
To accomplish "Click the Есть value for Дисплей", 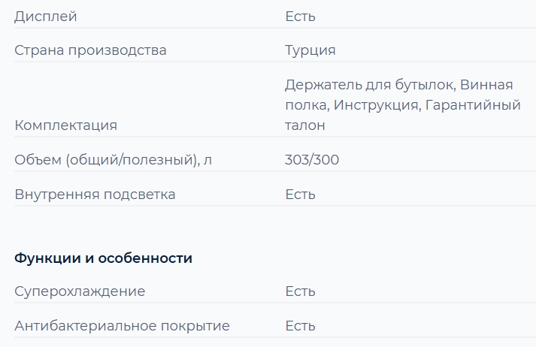I will (x=300, y=16).
